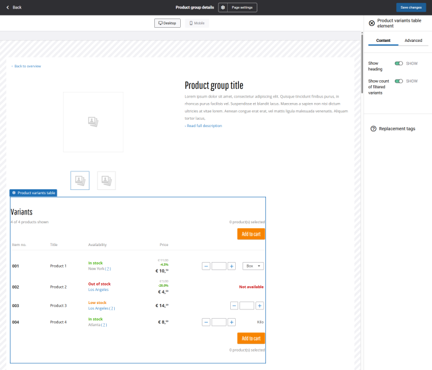The image size is (432, 370).
Task: Click the Back arrow icon
Action: pos(8,7)
